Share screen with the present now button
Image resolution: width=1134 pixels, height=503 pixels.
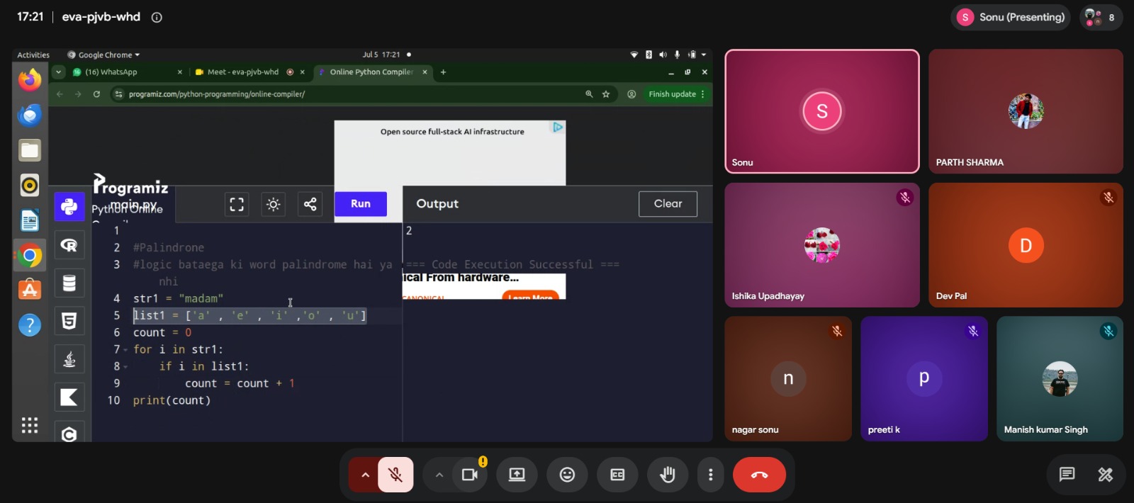(517, 475)
